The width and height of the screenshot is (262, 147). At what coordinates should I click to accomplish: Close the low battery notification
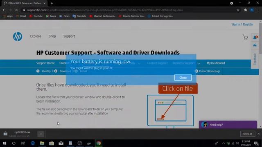tap(183, 78)
